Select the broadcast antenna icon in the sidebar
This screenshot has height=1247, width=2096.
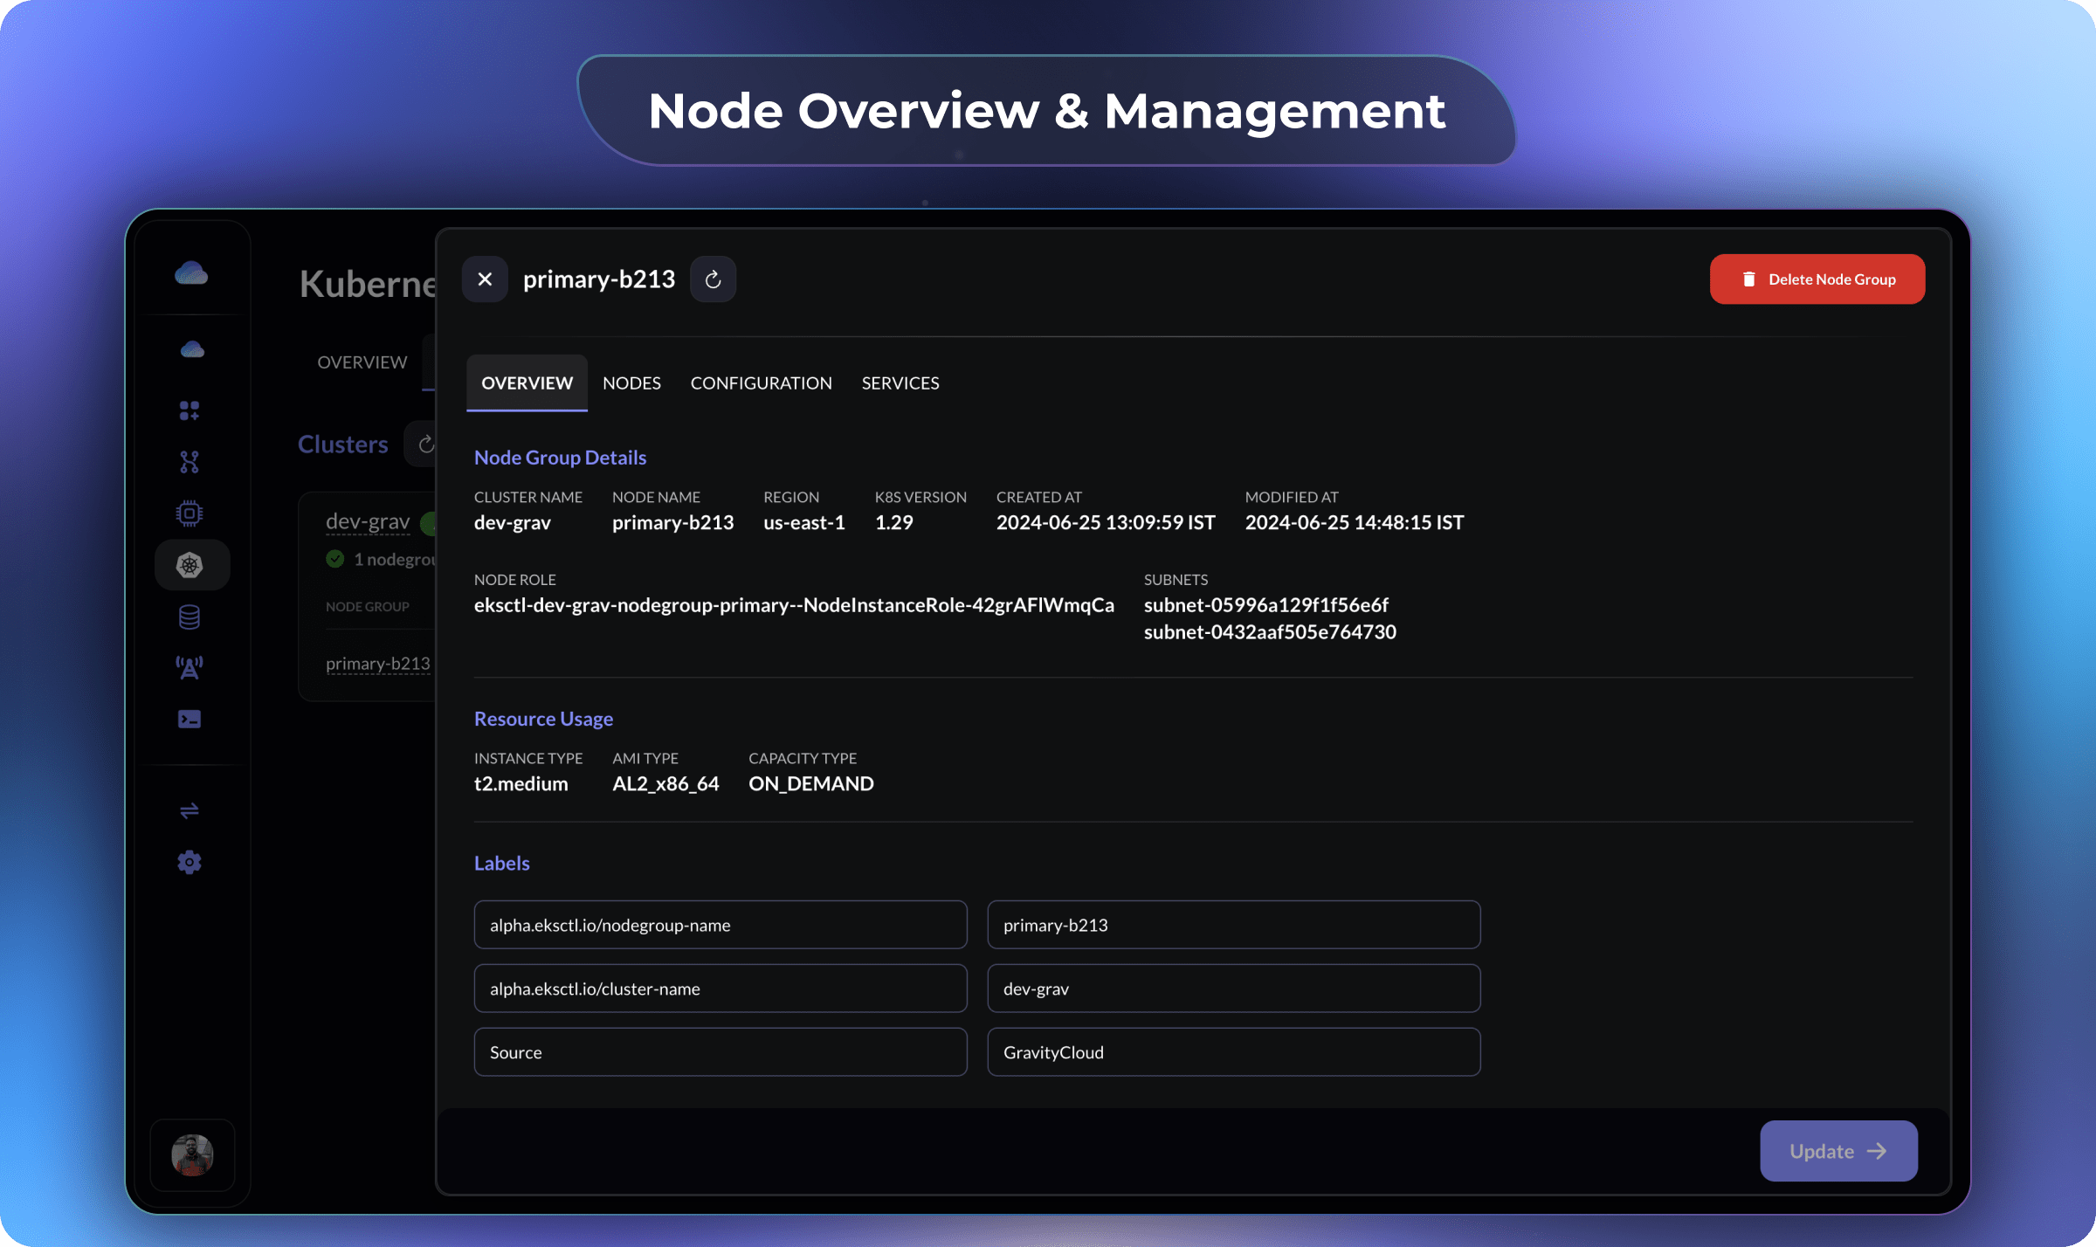191,667
